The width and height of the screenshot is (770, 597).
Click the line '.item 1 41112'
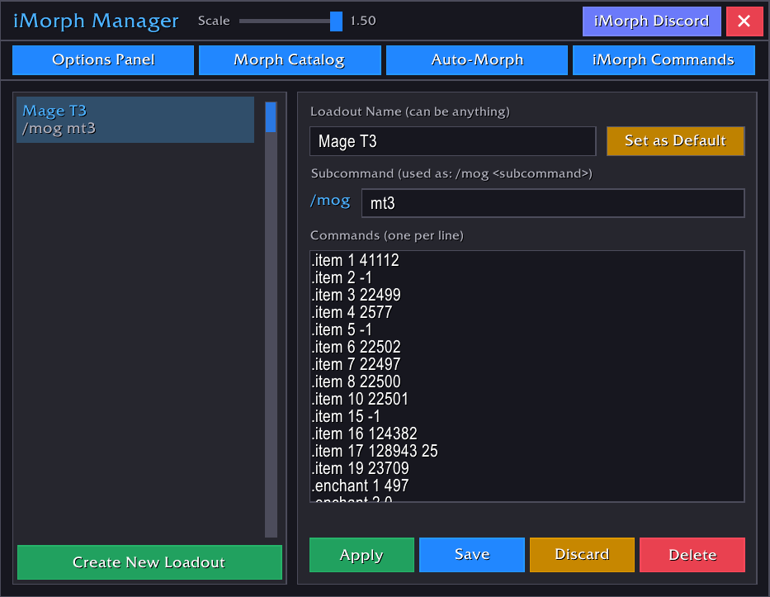pos(356,260)
